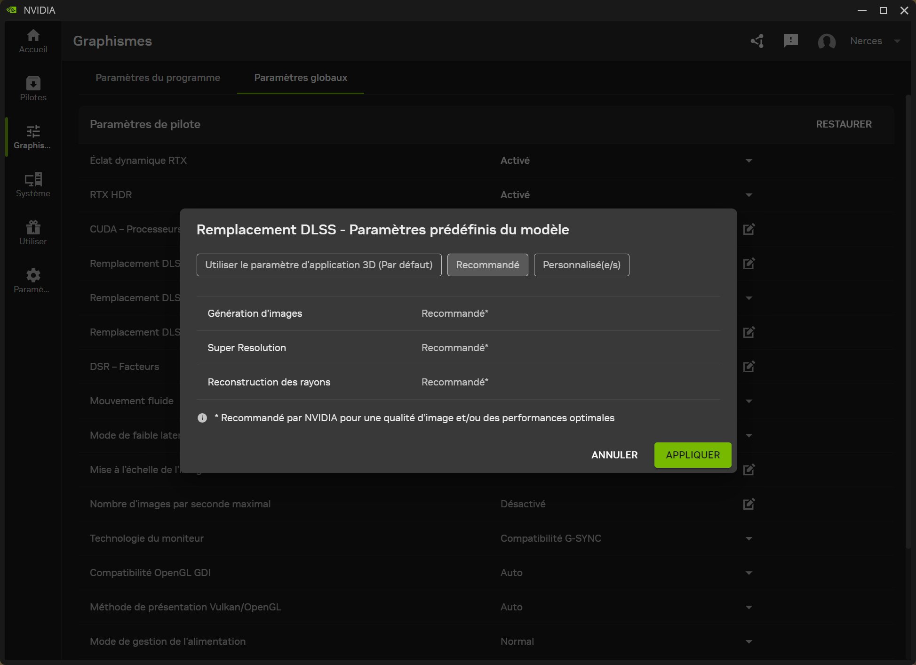Click the Super Resolution row label
The width and height of the screenshot is (916, 665).
click(247, 348)
